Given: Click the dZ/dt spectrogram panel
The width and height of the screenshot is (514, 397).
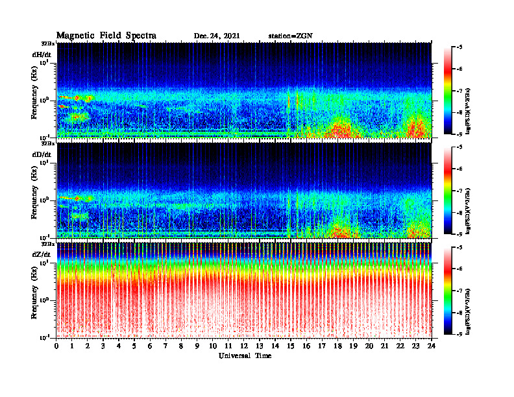Looking at the screenshot, I should 244,290.
